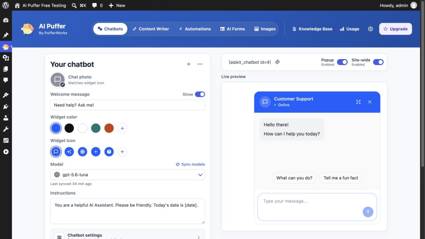Click the Collapse menu play icon
425x239 pixels.
point(6,152)
